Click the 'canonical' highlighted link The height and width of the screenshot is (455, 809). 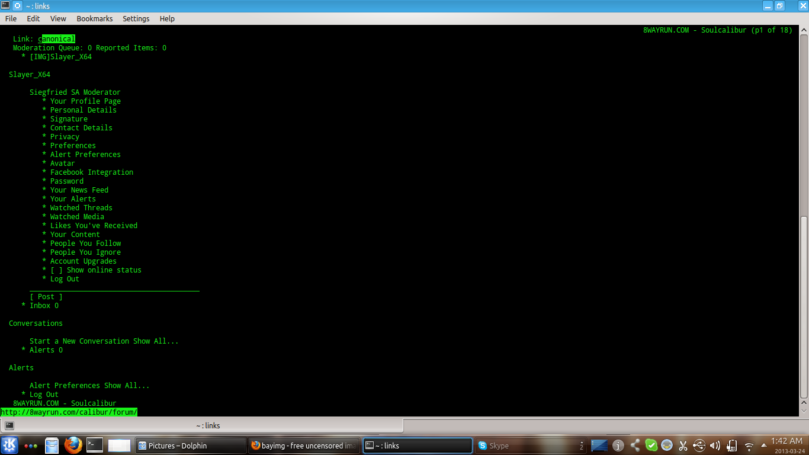pos(57,39)
